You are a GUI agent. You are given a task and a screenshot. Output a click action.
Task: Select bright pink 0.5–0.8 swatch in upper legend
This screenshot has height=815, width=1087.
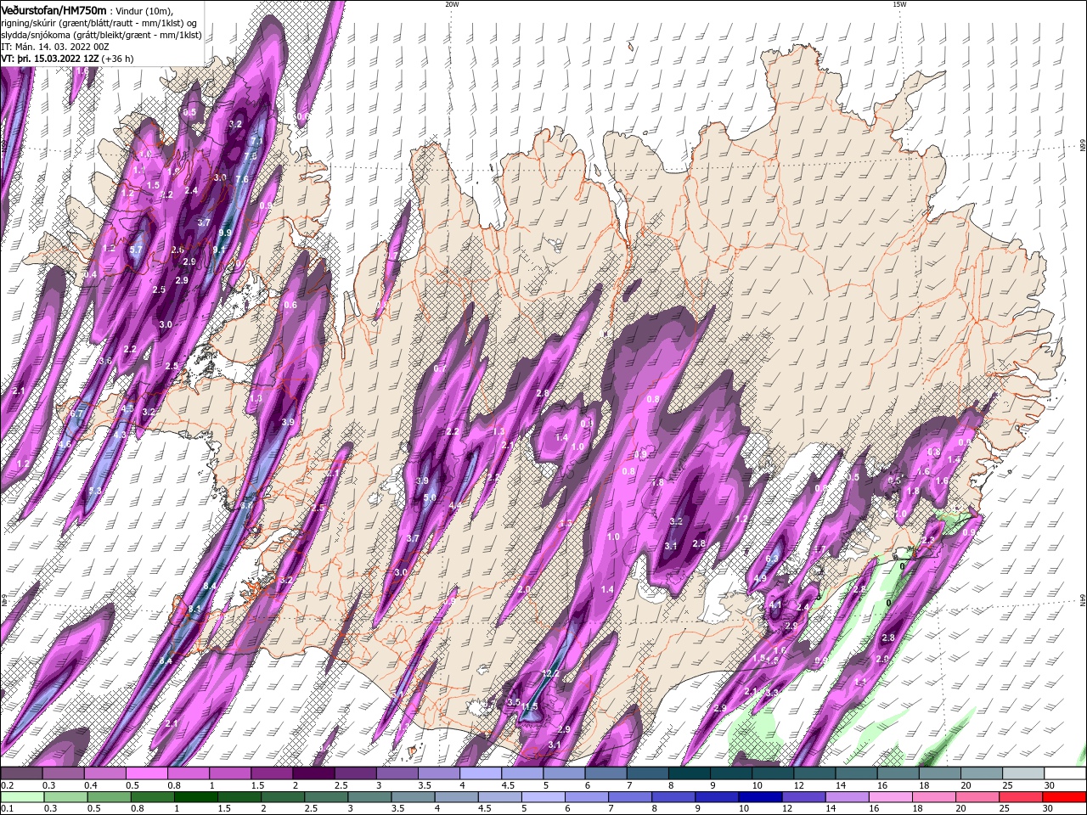(146, 773)
